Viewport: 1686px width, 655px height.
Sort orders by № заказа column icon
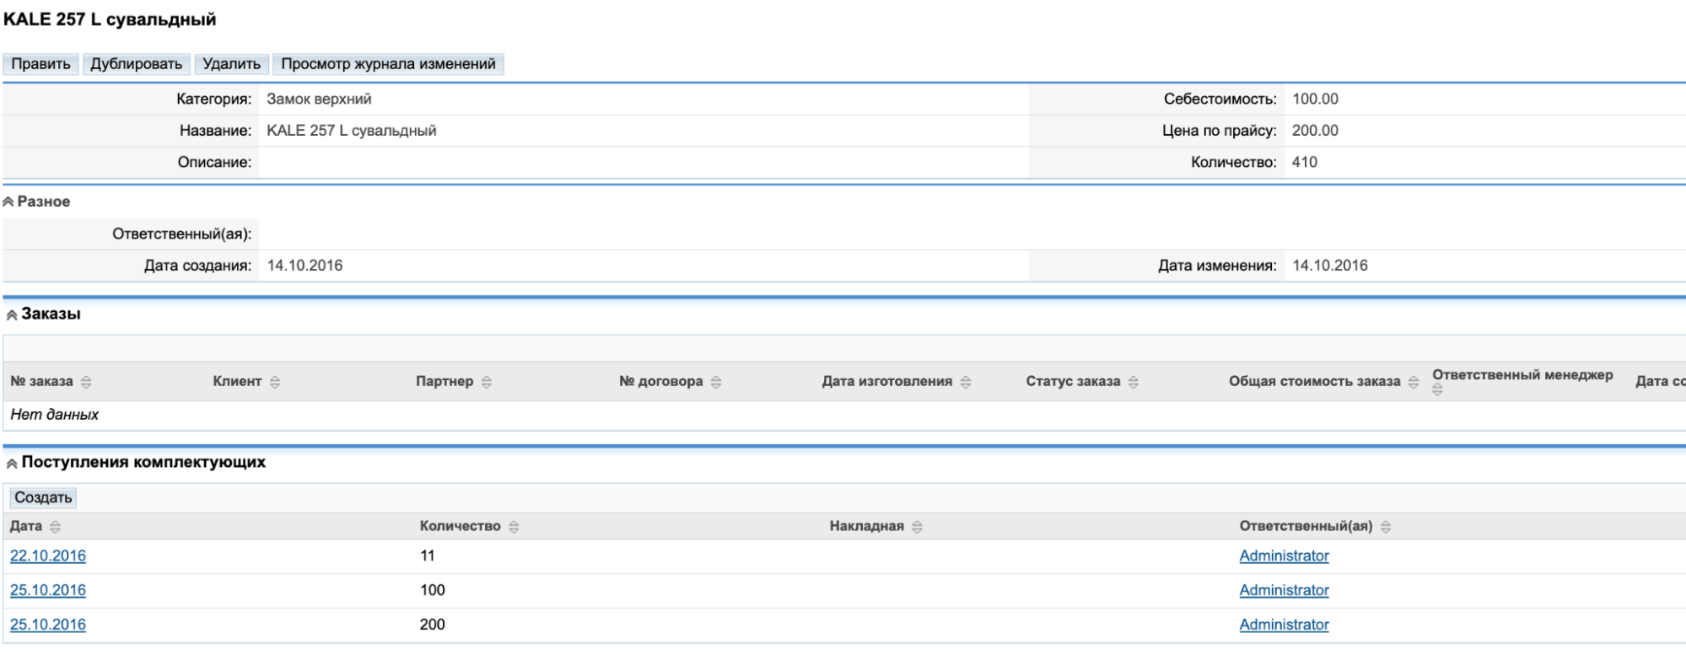pyautogui.click(x=86, y=382)
